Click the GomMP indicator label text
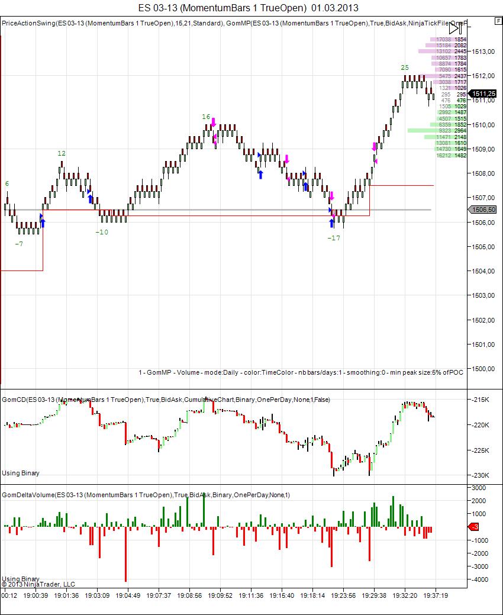Screen dimensions: 503x615 [347, 24]
